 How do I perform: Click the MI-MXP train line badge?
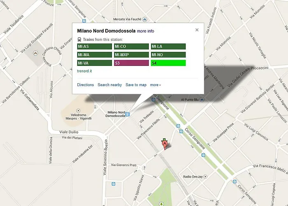[x=131, y=55]
